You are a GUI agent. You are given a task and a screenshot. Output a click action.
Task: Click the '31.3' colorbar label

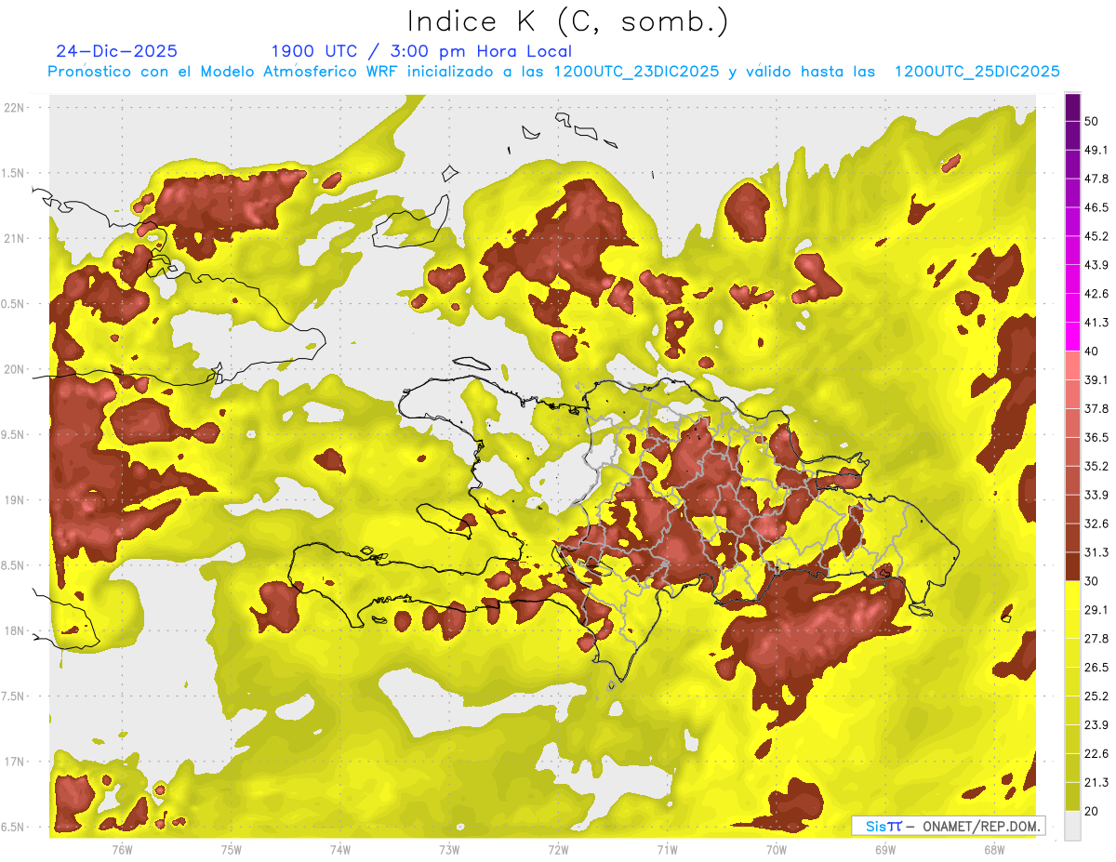coord(1096,552)
